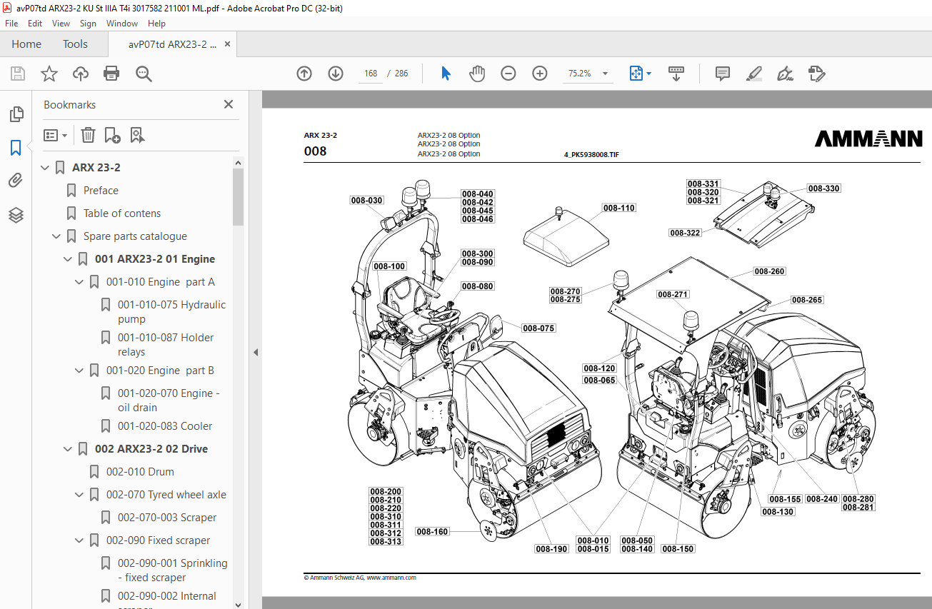This screenshot has height=609, width=932.
Task: Collapse 001-020 Engine part B
Action: tap(80, 371)
